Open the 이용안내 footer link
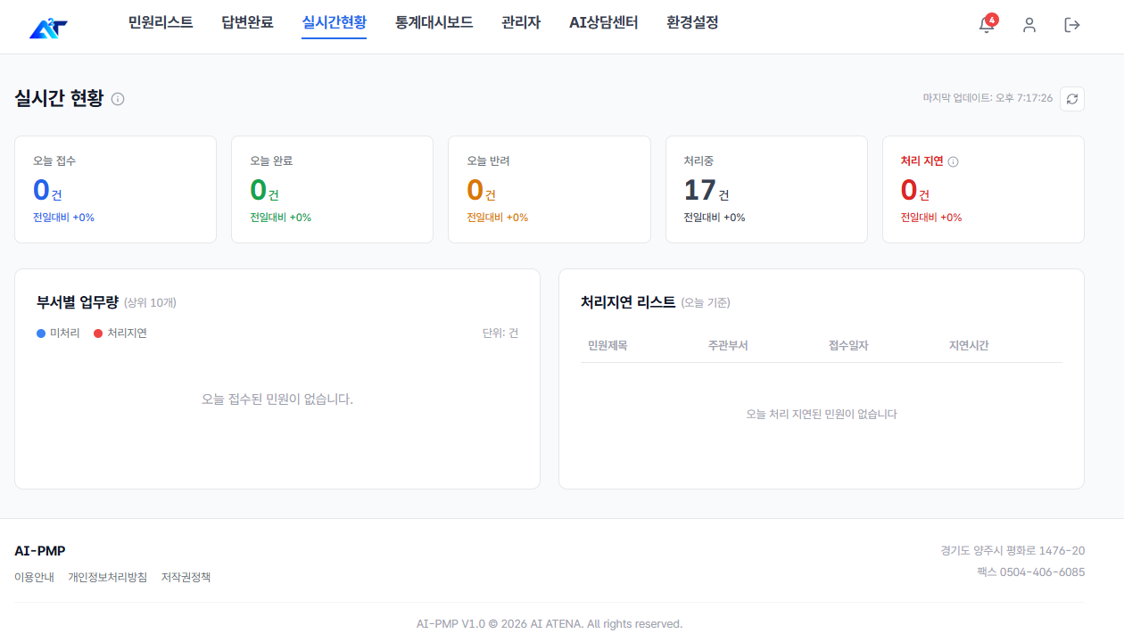Image resolution: width=1124 pixels, height=642 pixels. pos(35,577)
